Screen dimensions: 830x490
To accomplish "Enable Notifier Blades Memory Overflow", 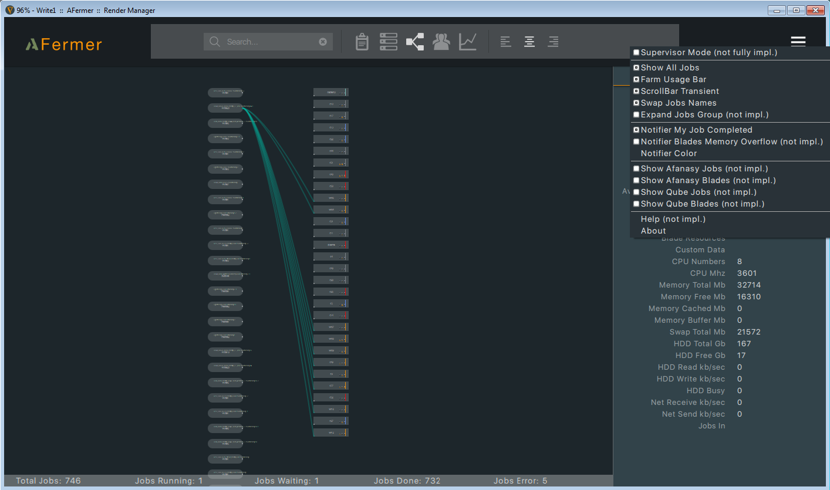I will pyautogui.click(x=636, y=142).
